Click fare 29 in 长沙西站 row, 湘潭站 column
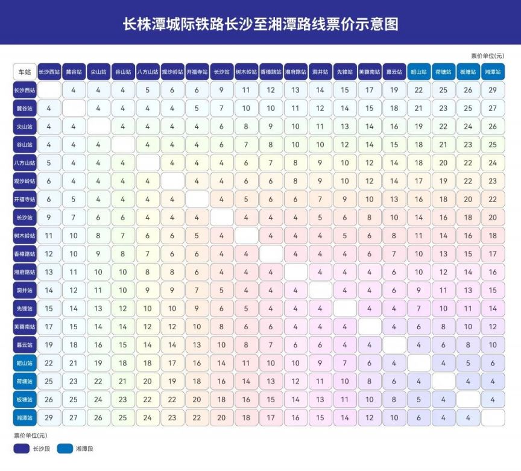 point(493,90)
